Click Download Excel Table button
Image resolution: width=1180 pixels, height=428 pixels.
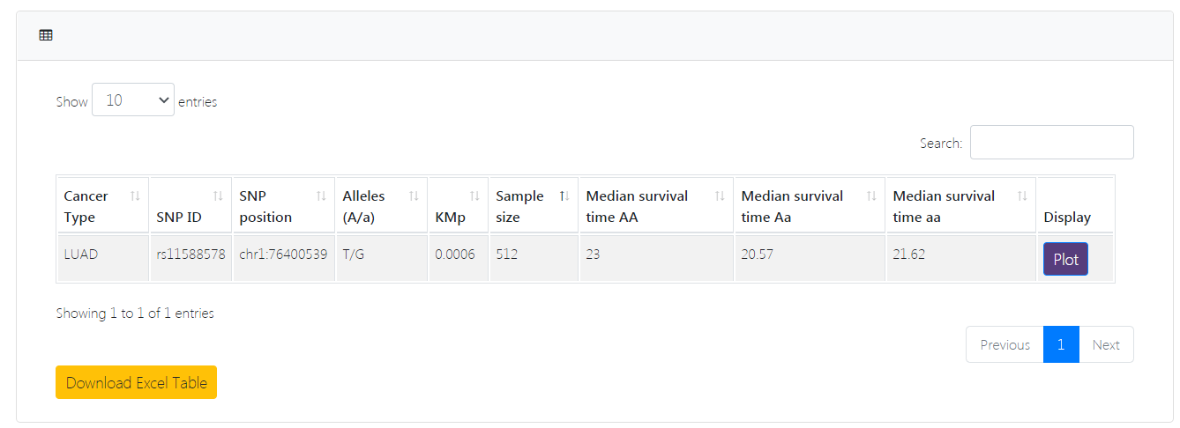tap(136, 382)
